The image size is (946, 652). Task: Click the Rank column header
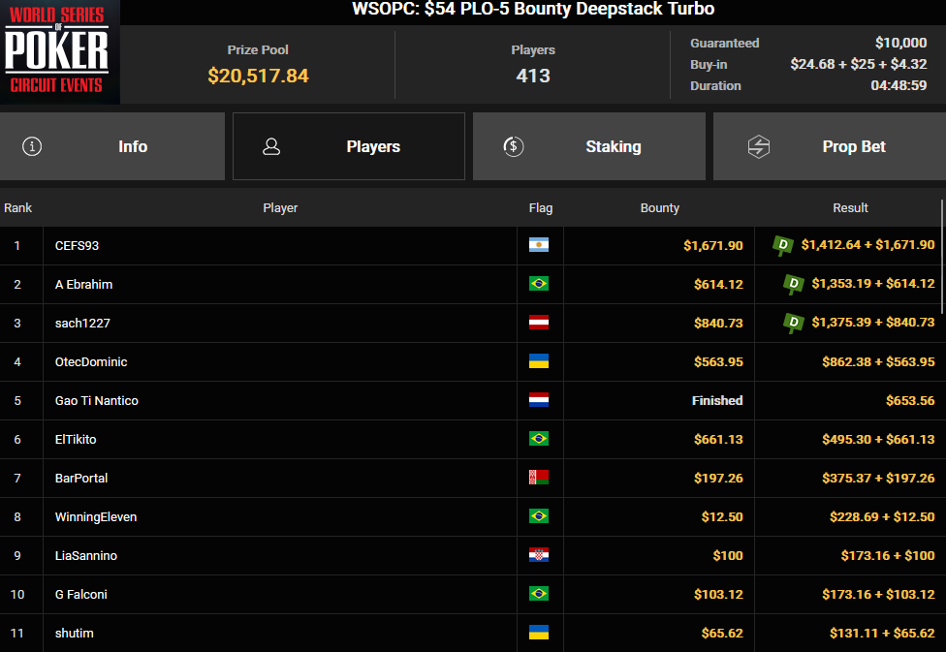click(x=18, y=207)
